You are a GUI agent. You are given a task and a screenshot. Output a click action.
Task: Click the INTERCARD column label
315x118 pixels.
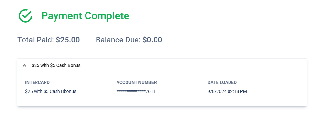[37, 82]
